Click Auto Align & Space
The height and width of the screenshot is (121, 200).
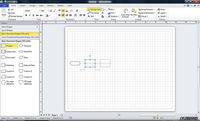pyautogui.click(x=125, y=13)
